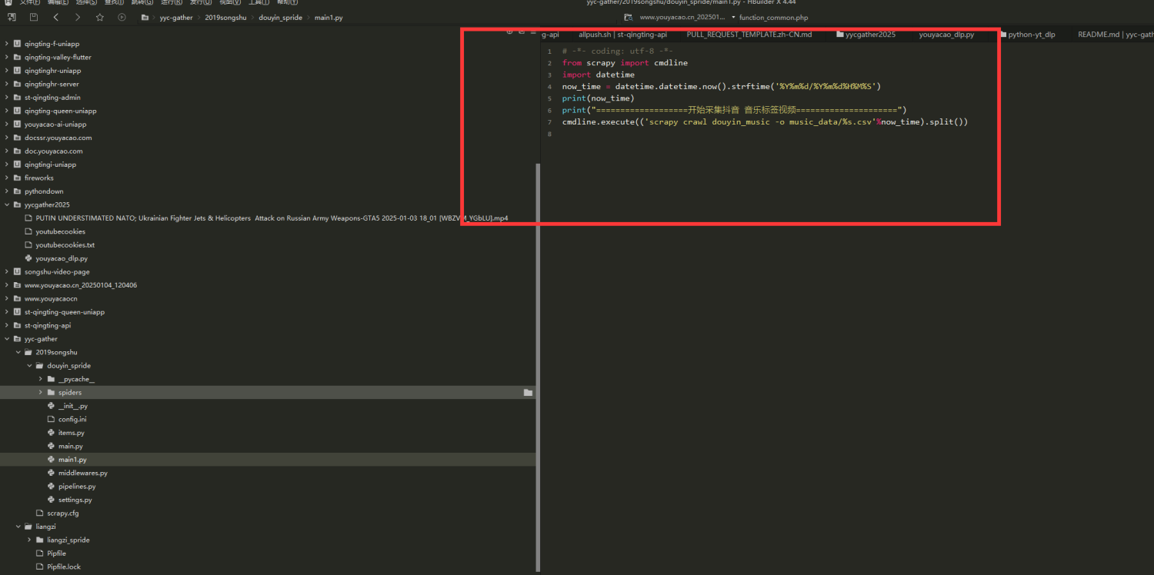
Task: Select the PUTIN UNDERSTIMATED NATO mp4 file
Action: pyautogui.click(x=272, y=218)
